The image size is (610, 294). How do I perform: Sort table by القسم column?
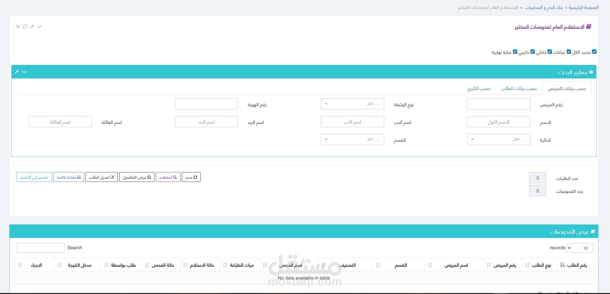tap(399, 265)
